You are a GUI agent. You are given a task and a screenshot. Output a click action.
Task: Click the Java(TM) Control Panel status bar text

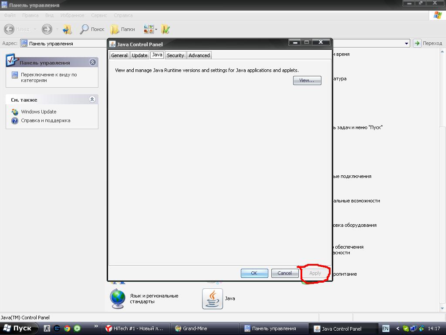pos(25,318)
